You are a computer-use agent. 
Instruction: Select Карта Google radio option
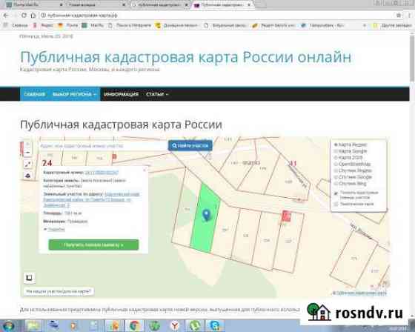pyautogui.click(x=336, y=151)
